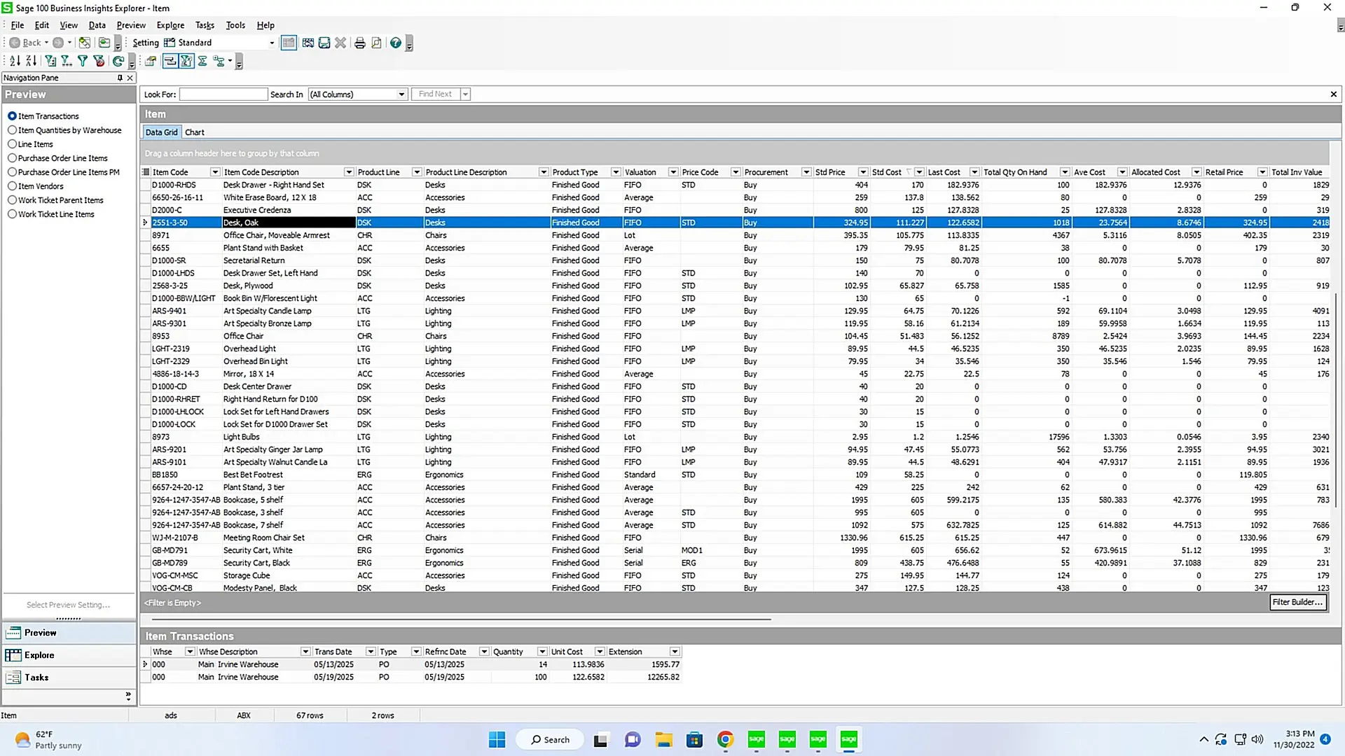
Task: Click the funnel filter icon
Action: [x=83, y=61]
